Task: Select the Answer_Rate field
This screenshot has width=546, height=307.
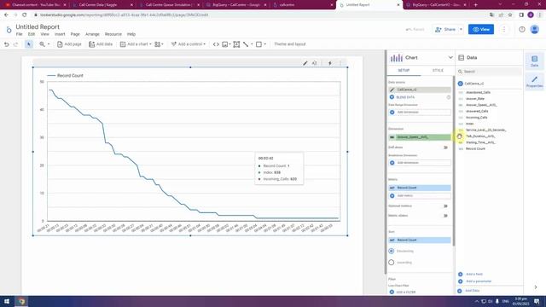Action: 475,99
